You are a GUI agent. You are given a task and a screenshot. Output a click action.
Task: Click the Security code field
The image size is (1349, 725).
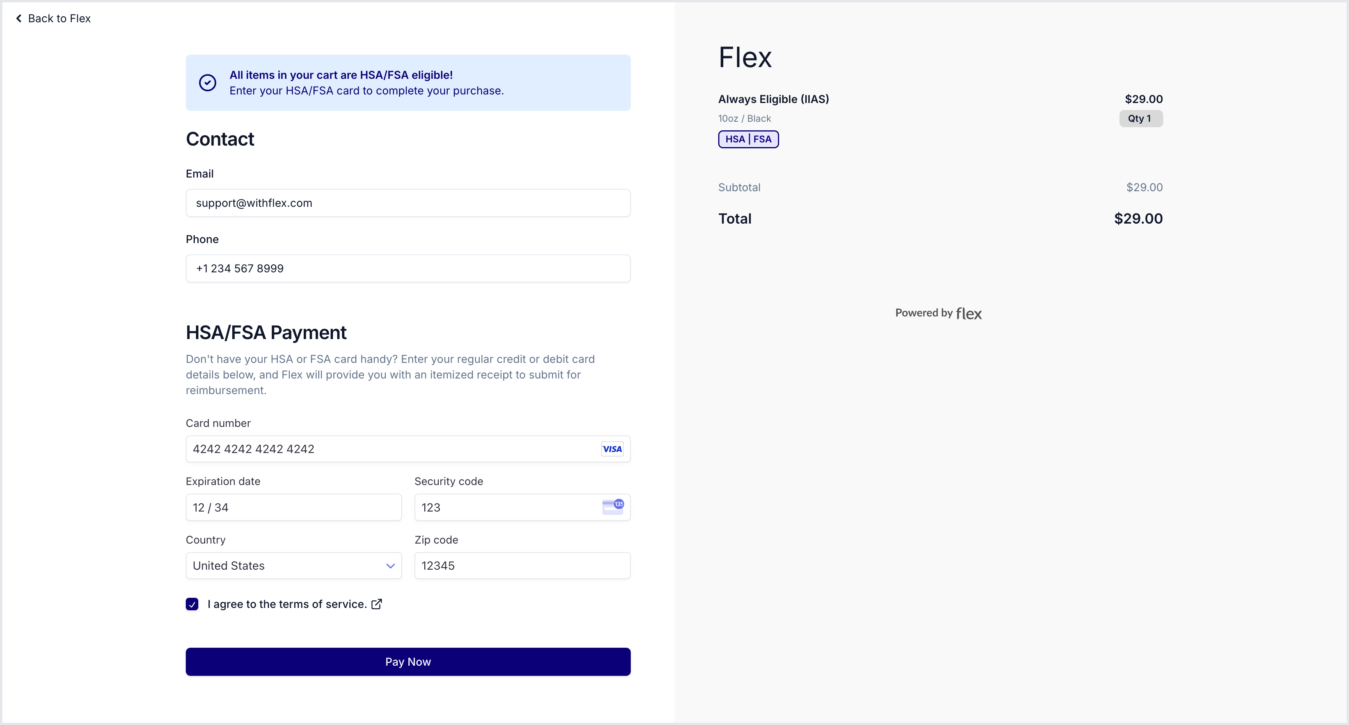[522, 507]
